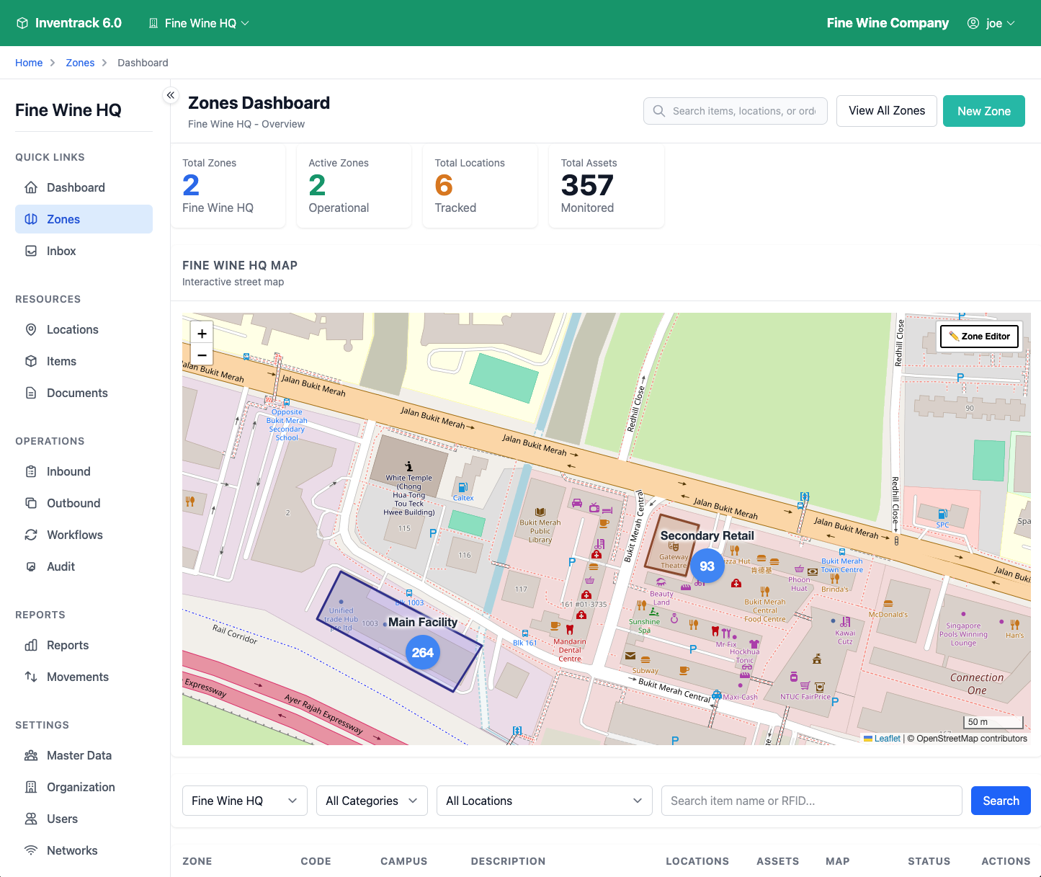The height and width of the screenshot is (877, 1041).
Task: Click the Inbox tray icon in sidebar
Action: click(31, 251)
